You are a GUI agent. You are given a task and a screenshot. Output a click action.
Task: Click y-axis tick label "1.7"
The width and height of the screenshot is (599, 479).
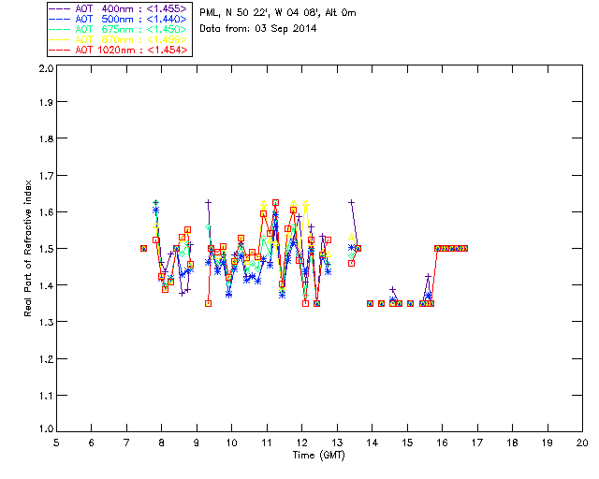[46, 176]
